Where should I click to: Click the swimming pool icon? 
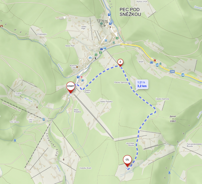click(x=106, y=40)
